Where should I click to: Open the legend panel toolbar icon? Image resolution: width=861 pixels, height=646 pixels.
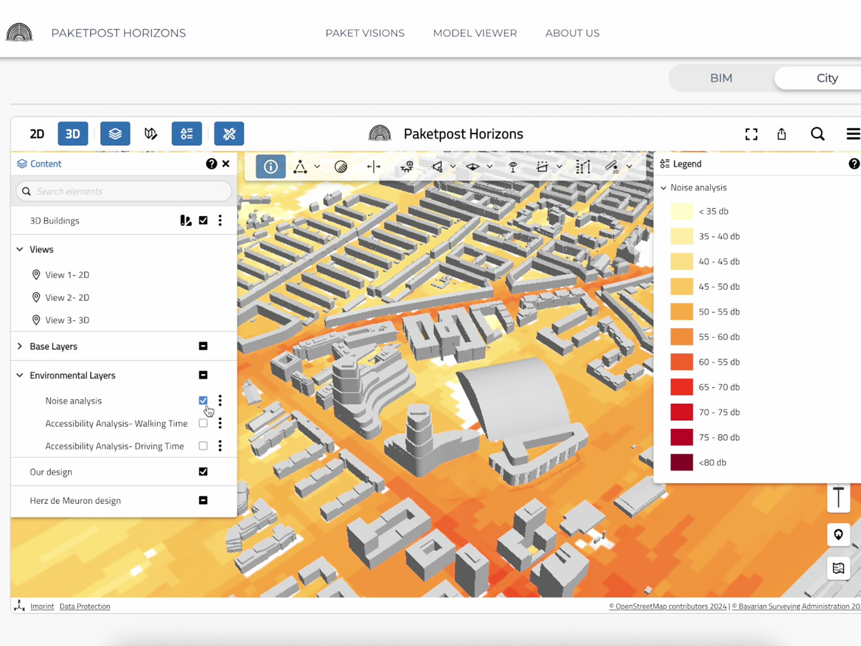[186, 134]
